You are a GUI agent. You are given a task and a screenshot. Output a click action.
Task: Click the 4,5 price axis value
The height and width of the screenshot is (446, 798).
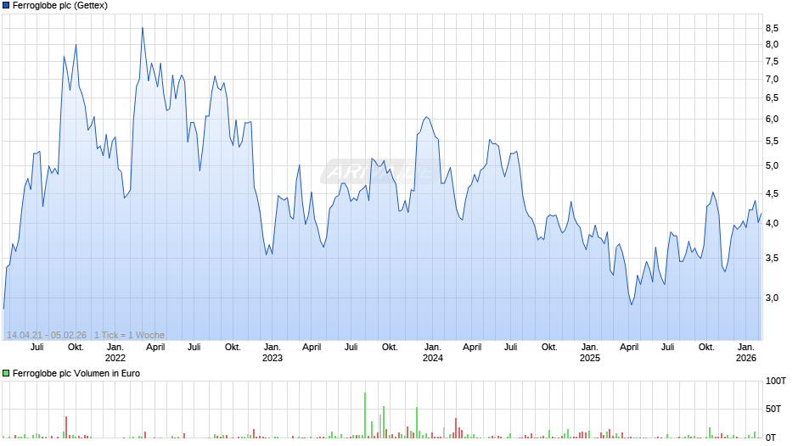click(x=772, y=194)
